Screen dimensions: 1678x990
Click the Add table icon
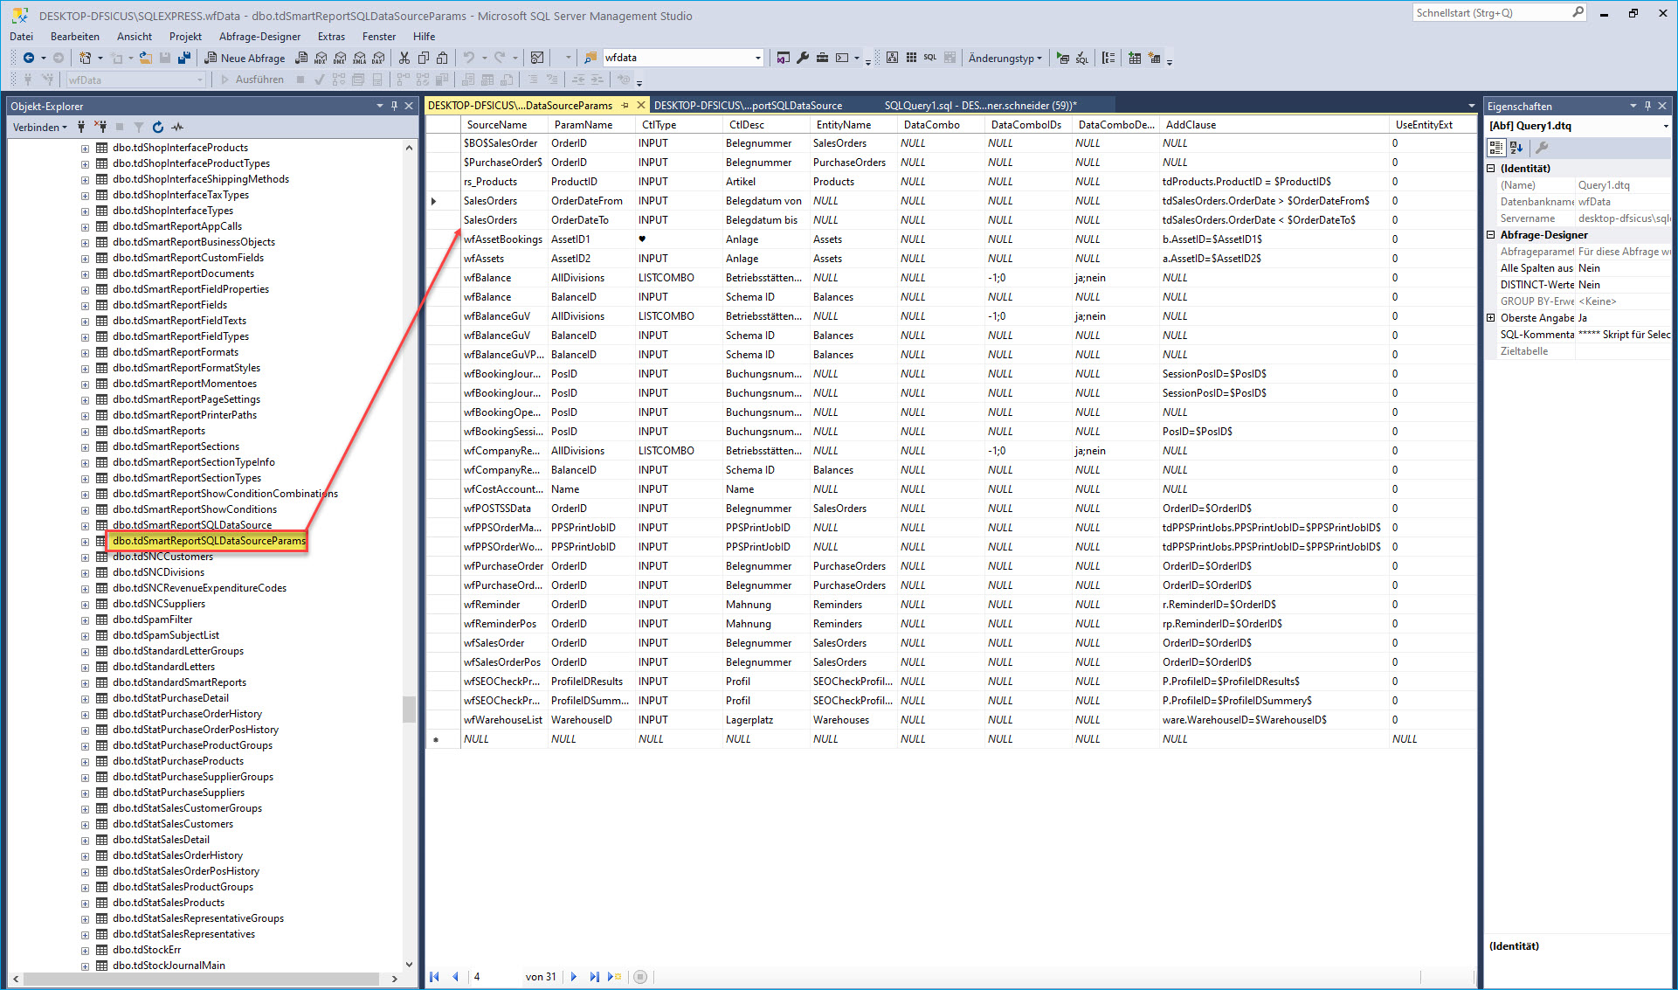tap(1134, 58)
